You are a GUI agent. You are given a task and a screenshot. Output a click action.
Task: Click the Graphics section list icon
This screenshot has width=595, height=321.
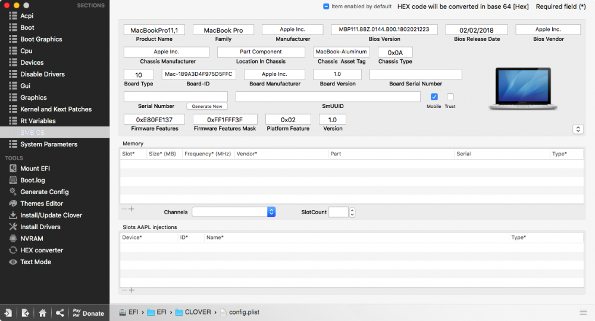13,98
